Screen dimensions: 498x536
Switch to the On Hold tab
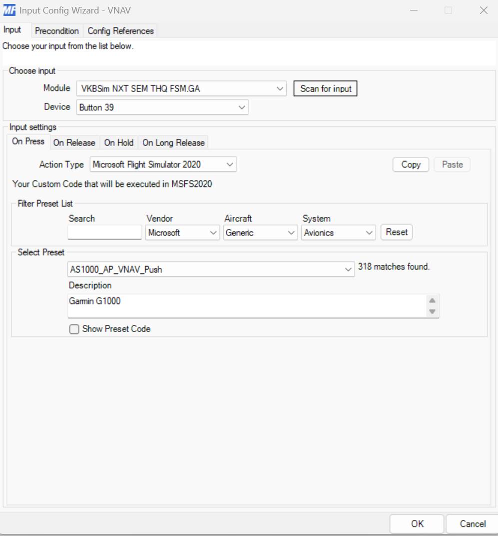[x=119, y=142]
